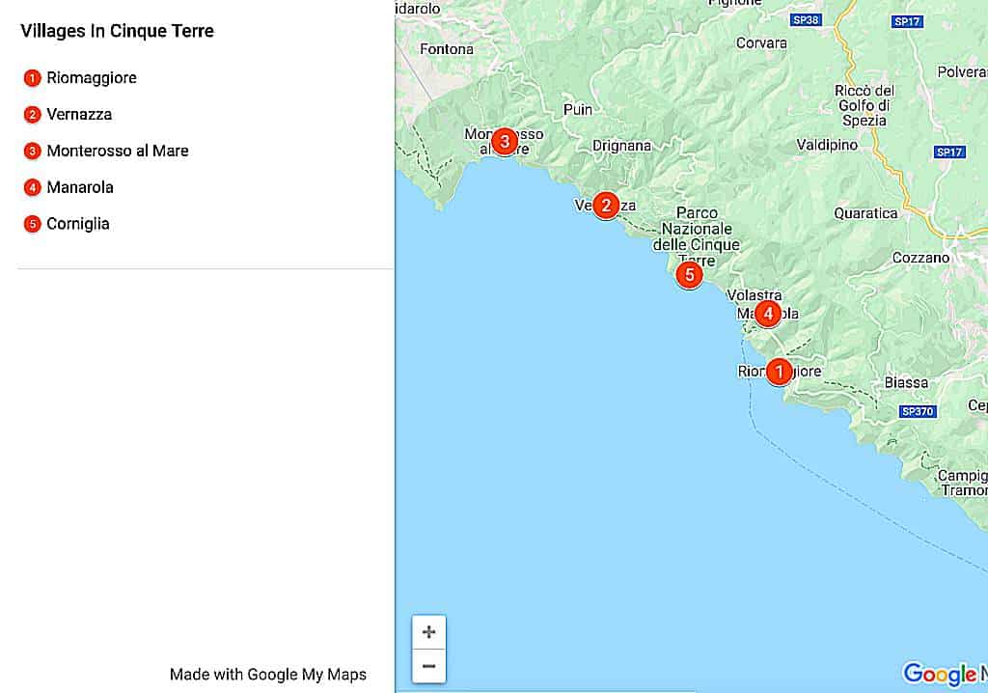Click the red 2 icon beside Vernazza

click(32, 115)
